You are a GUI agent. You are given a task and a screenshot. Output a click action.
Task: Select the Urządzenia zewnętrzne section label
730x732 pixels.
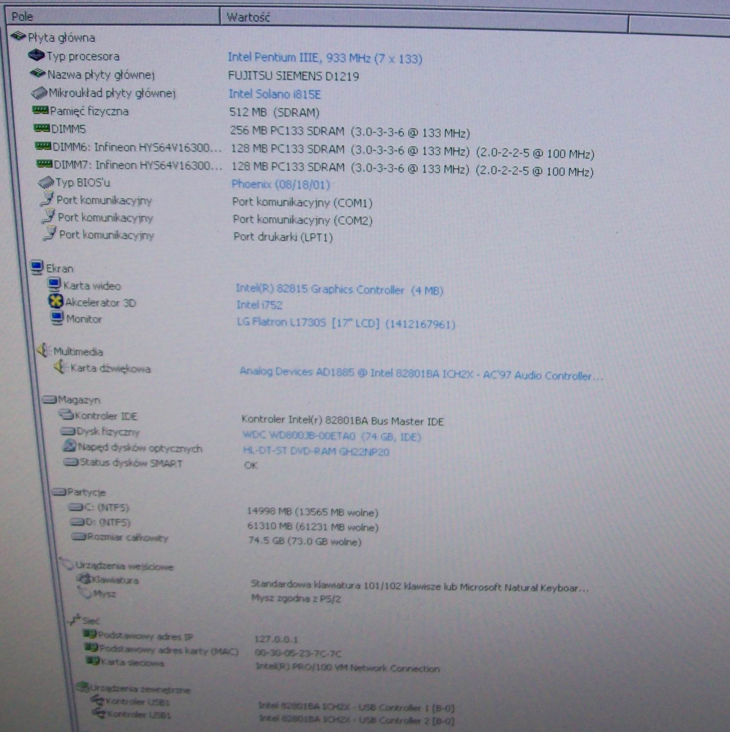pos(140,689)
